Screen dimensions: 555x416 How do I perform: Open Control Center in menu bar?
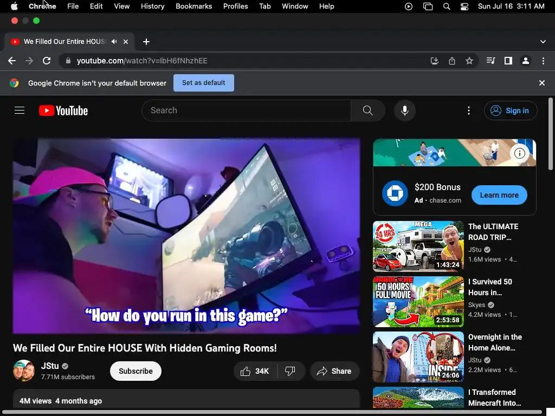(464, 6)
